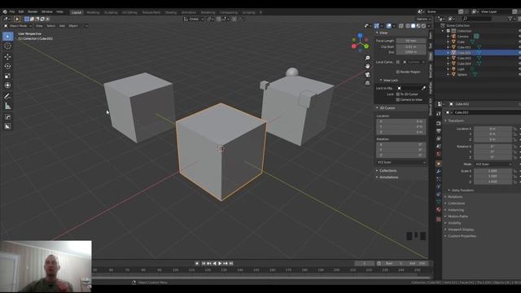Open the File menu
The width and height of the screenshot is (521, 293).
click(x=12, y=11)
